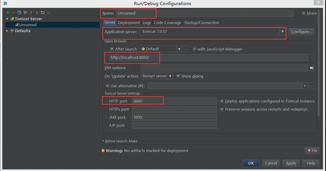The image size is (326, 171).
Task: Toggle the Share checkbox
Action: click(303, 13)
